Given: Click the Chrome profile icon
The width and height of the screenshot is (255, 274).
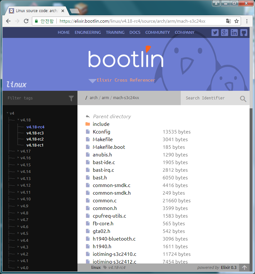Looking at the screenshot, I should (216, 3).
